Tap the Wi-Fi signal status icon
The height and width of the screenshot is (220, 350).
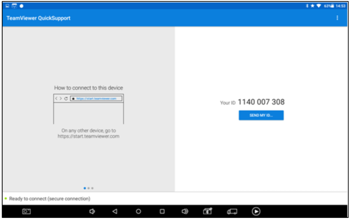click(319, 6)
